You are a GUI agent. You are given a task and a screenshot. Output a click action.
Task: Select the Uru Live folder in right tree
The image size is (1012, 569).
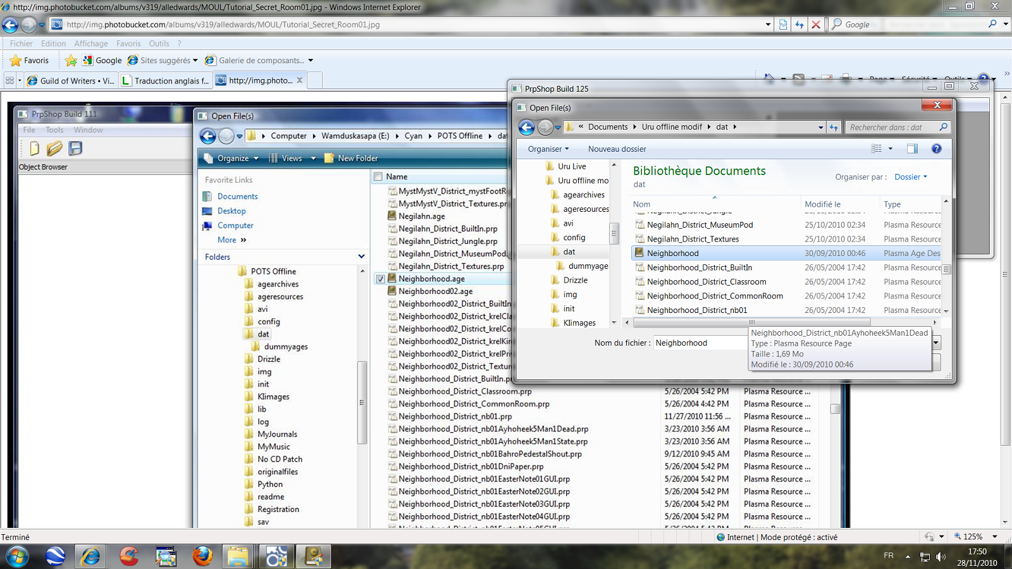tap(572, 166)
